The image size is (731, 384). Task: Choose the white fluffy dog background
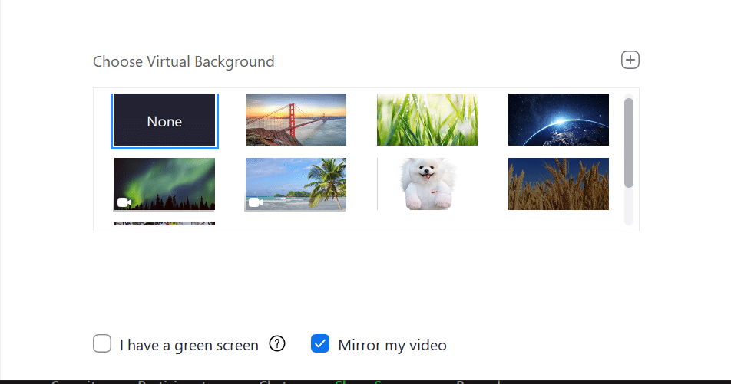(x=427, y=184)
